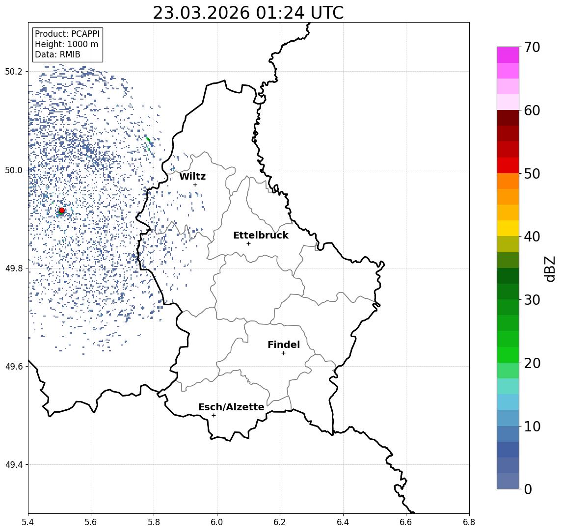Click the cross marker below Findel

click(x=283, y=353)
